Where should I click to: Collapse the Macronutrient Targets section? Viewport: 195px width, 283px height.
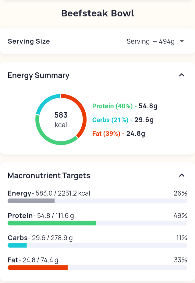182,175
